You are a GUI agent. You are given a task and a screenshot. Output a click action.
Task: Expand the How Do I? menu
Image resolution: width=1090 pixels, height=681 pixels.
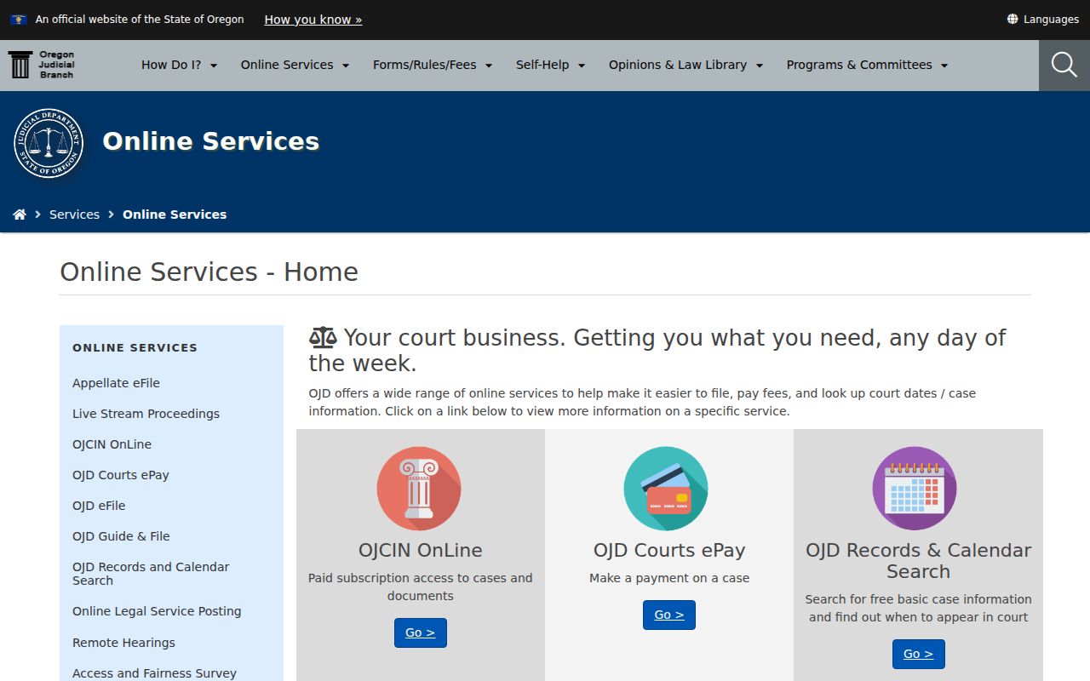pos(180,65)
